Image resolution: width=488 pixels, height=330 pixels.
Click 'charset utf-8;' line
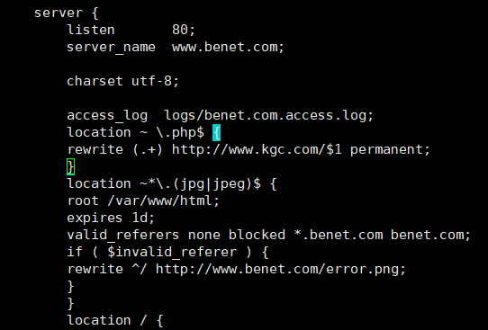click(123, 81)
